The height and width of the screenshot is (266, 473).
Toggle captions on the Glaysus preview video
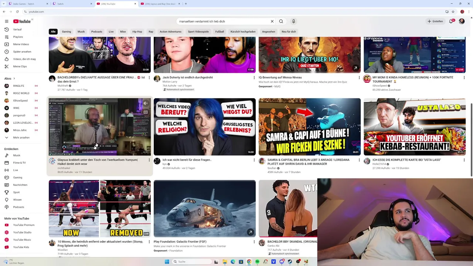[x=146, y=112]
